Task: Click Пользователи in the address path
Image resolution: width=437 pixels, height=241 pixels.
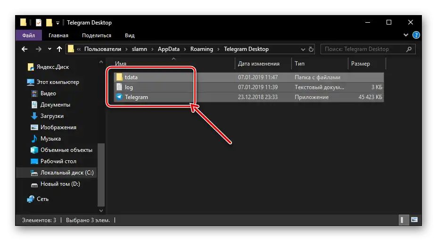Action: click(x=103, y=49)
